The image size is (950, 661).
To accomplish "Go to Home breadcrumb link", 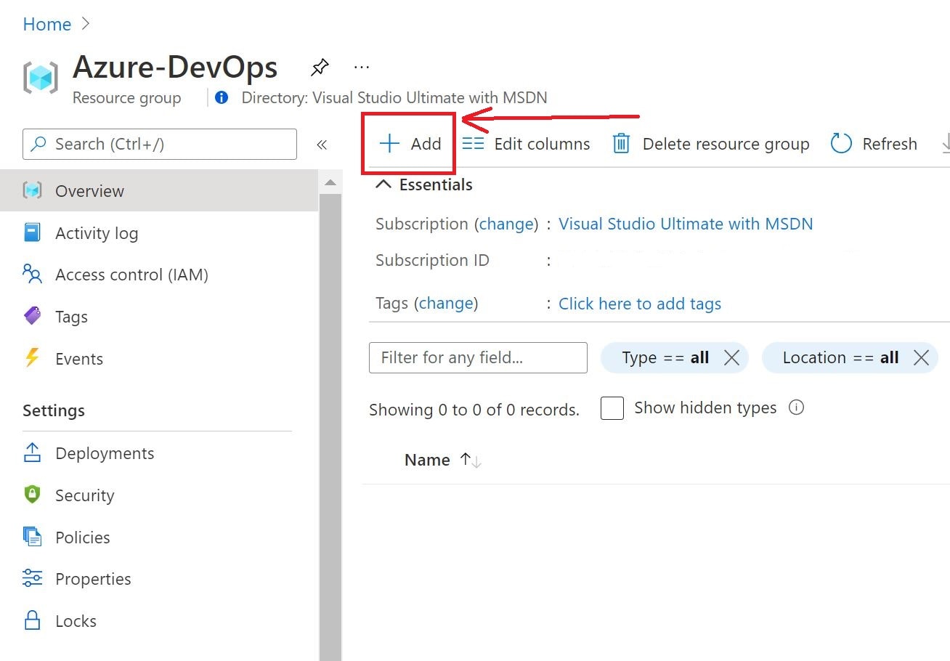I will coord(47,24).
